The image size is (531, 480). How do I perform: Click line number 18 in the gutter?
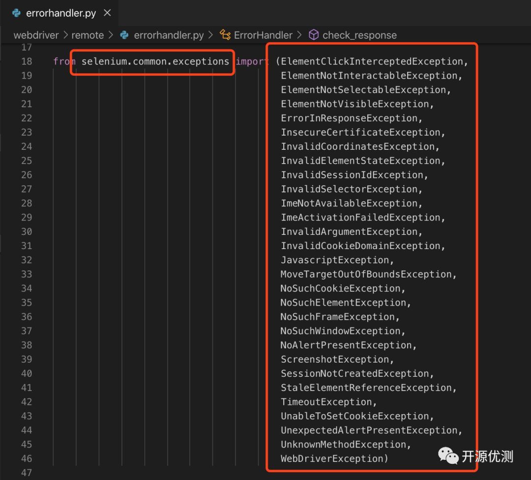pyautogui.click(x=27, y=61)
